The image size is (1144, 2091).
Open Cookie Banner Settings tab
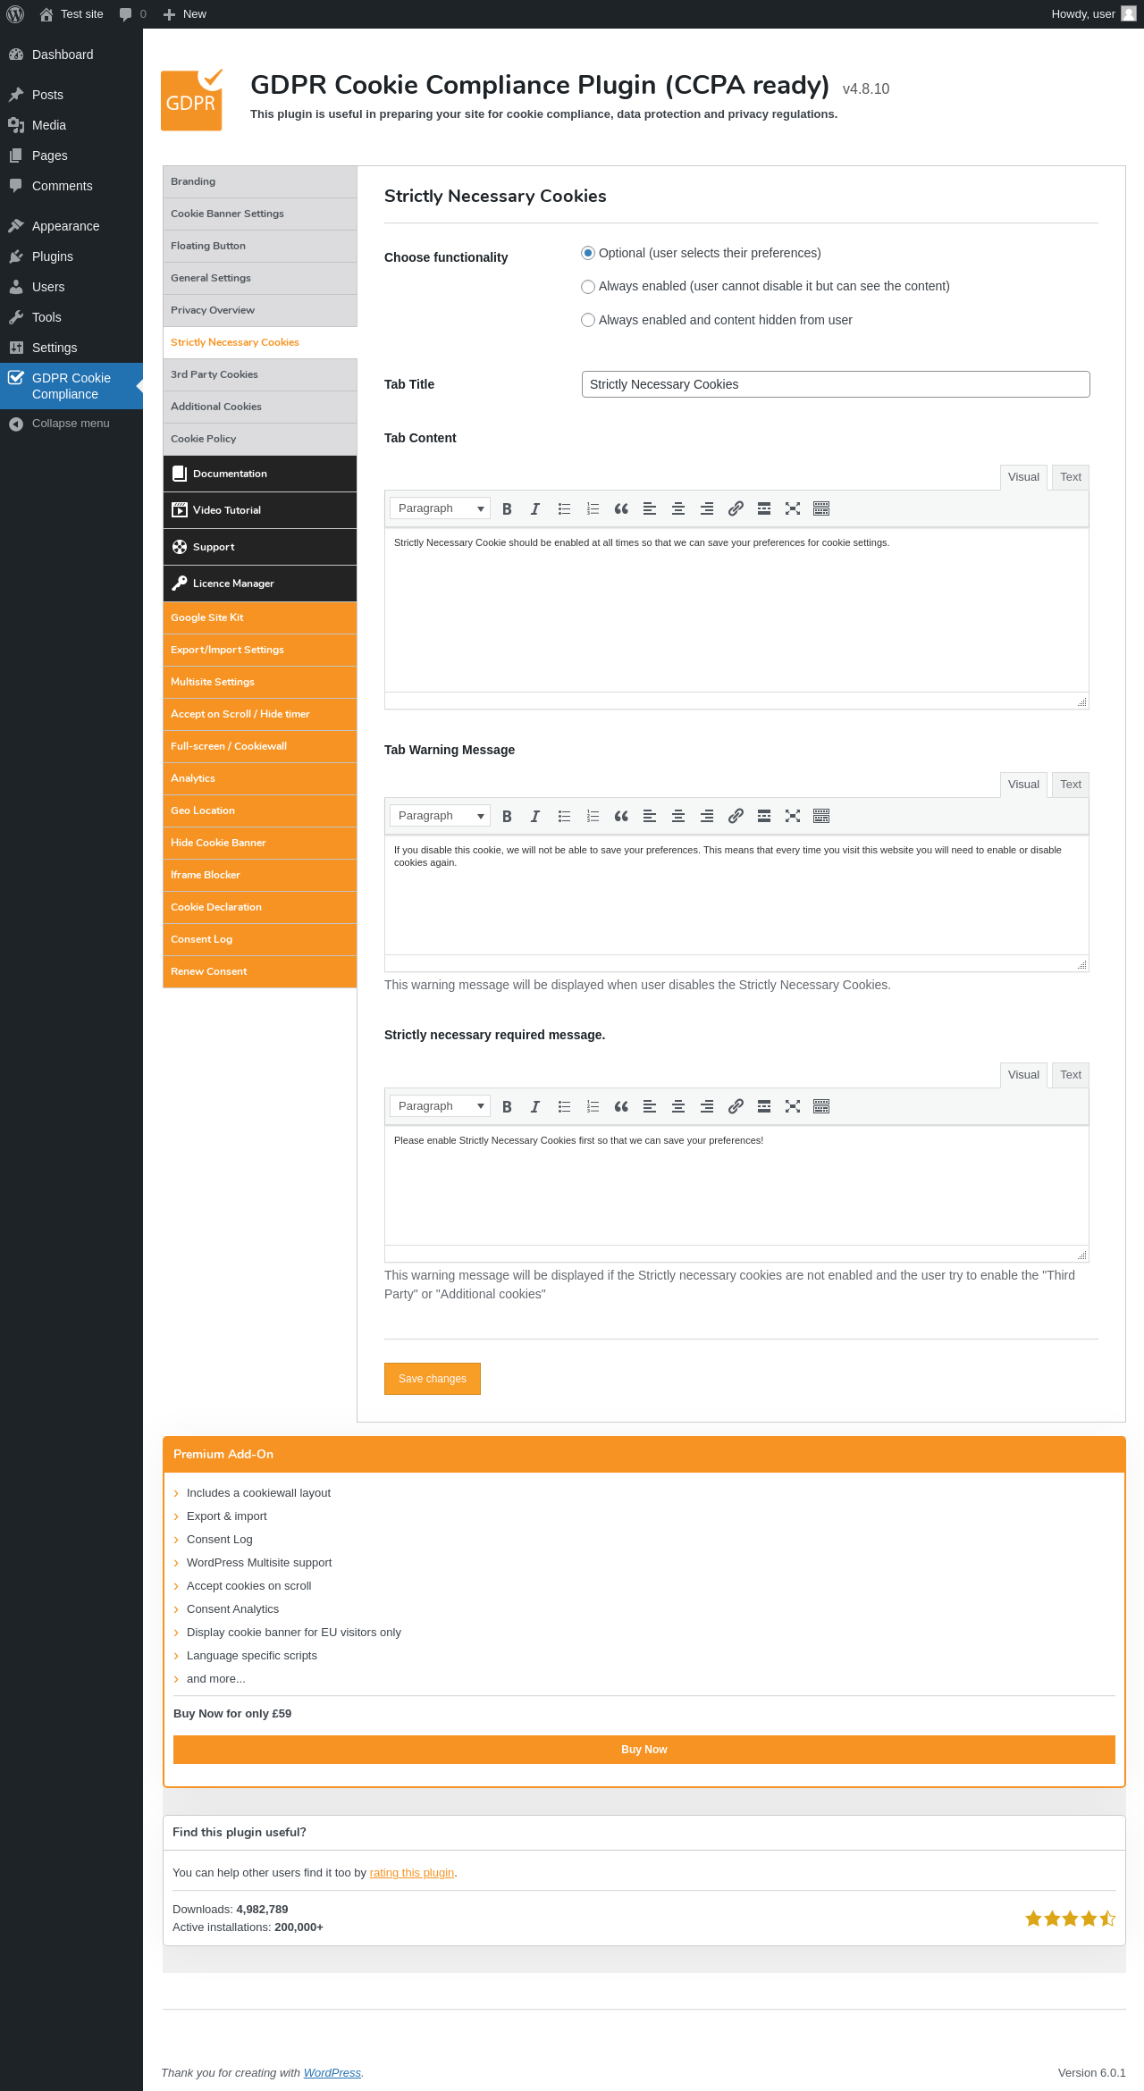260,214
